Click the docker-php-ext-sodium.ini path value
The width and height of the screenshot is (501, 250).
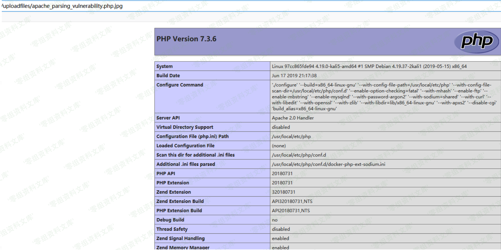(328, 164)
